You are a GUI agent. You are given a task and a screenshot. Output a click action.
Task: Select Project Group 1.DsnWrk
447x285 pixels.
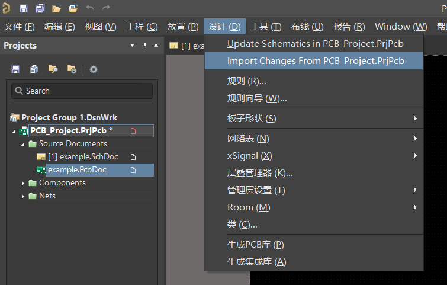click(69, 117)
